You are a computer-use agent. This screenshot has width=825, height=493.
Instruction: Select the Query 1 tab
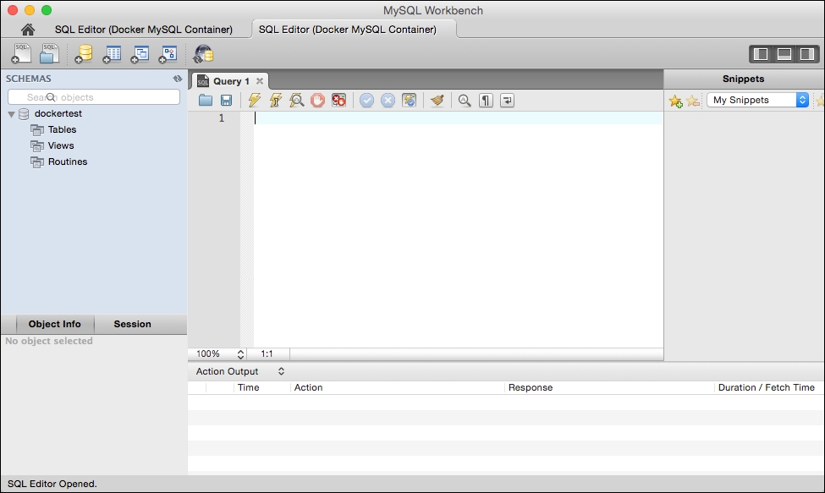click(230, 81)
